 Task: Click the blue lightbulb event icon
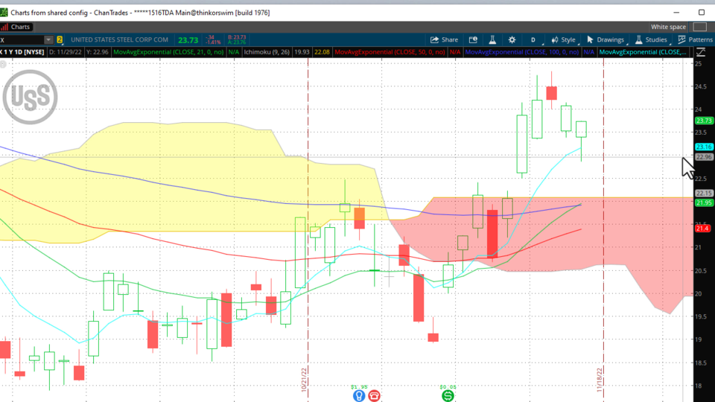point(359,395)
